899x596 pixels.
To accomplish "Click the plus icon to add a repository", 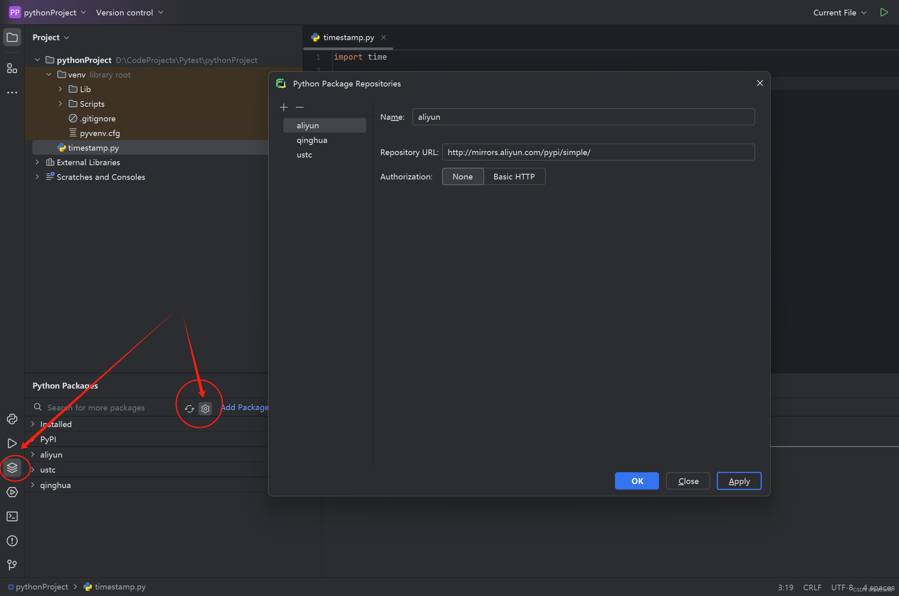I will (284, 107).
